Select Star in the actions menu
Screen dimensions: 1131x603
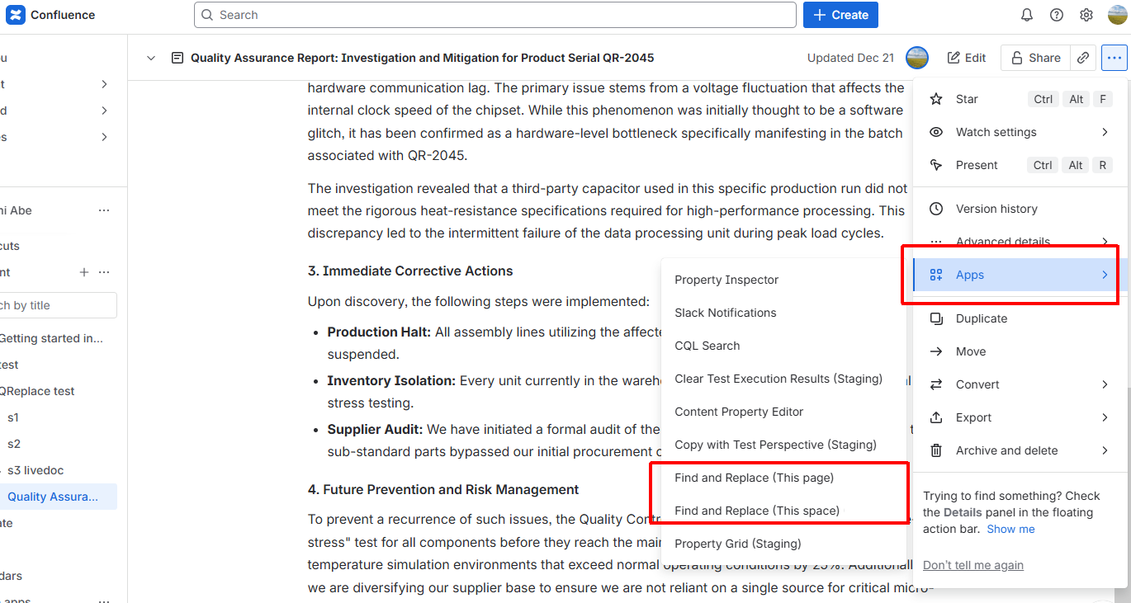967,99
